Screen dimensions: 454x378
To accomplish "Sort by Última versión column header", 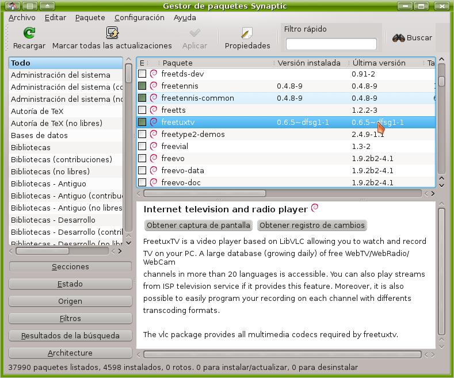I will (386, 63).
